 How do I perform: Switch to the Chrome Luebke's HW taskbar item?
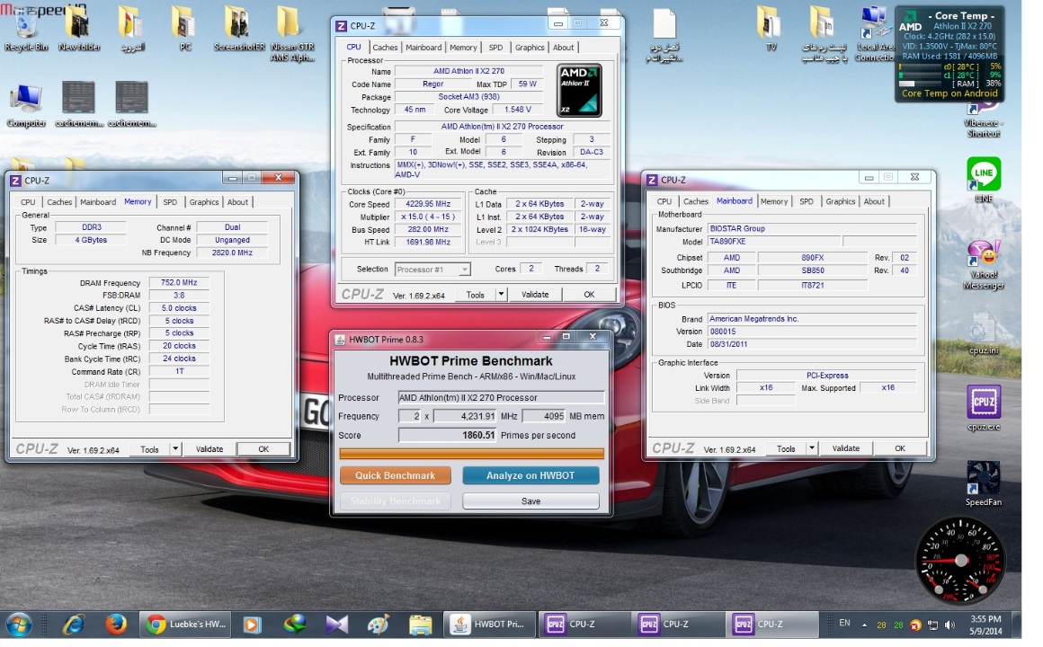coord(185,625)
